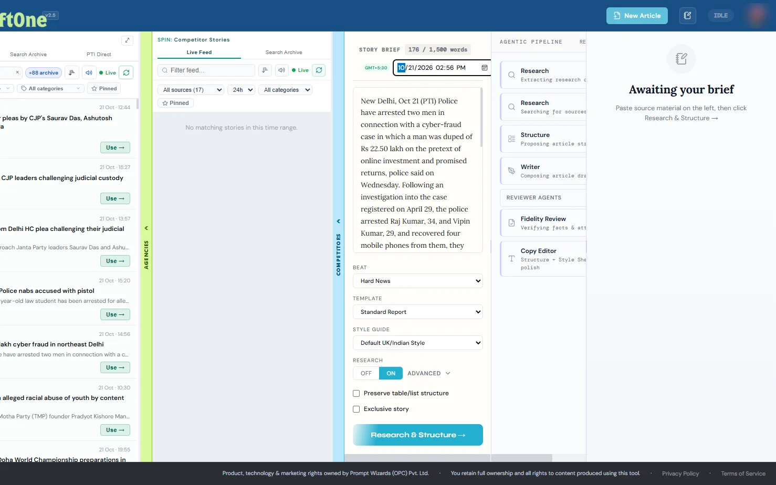Toggle sound alerts in competitor feed
Image resolution: width=776 pixels, height=485 pixels.
pyautogui.click(x=282, y=70)
